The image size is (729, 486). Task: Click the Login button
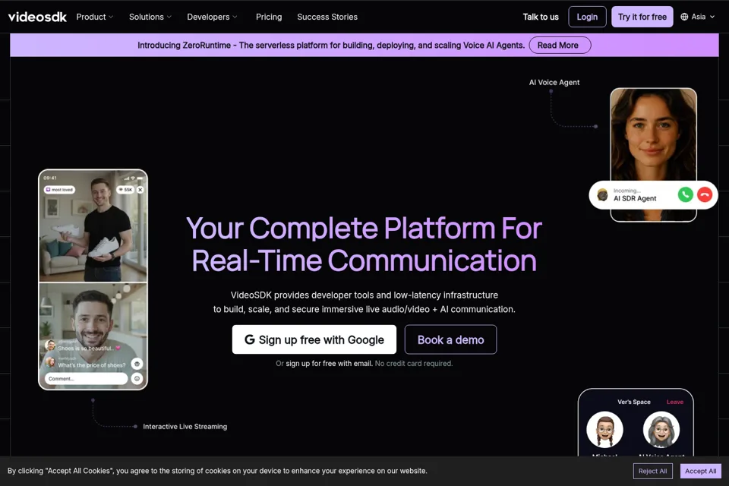click(x=587, y=17)
